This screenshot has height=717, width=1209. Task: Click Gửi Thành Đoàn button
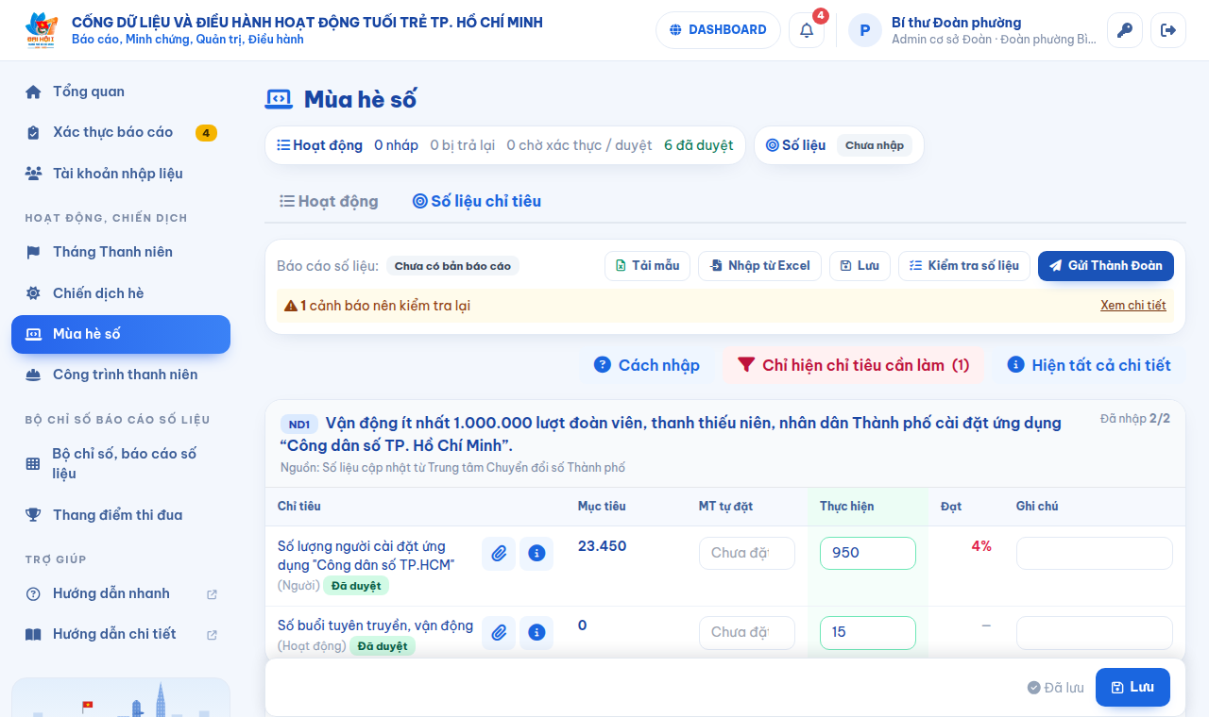[x=1106, y=266]
